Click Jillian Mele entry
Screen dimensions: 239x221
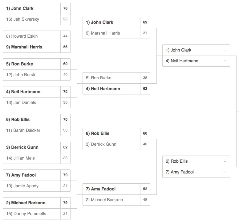coord(37,158)
